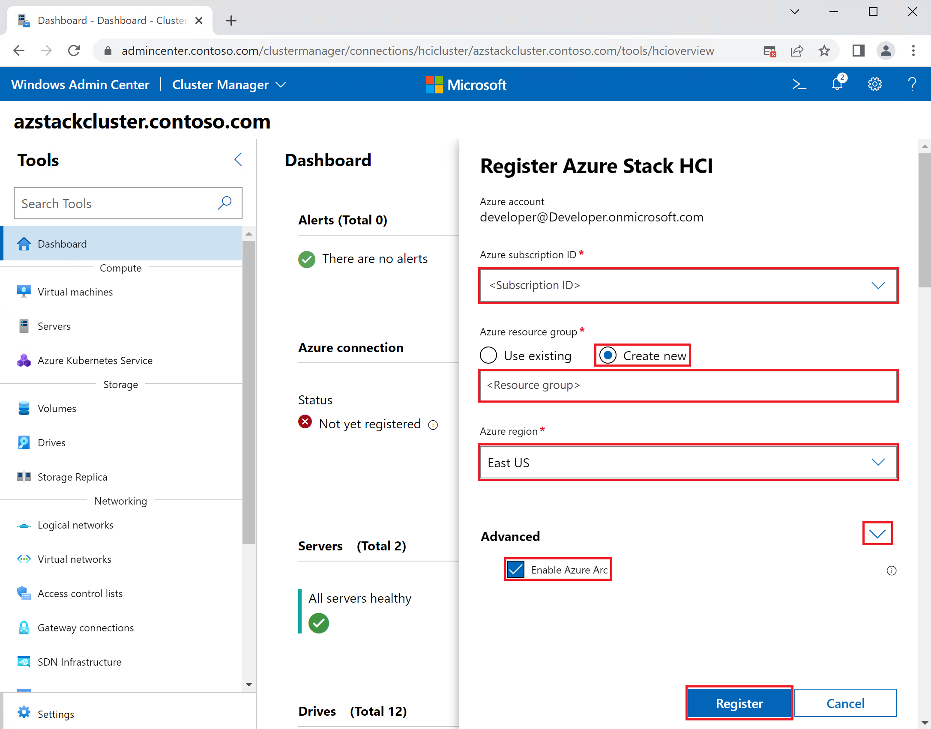Close the Dashboard browser tab
This screenshot has width=931, height=729.
tap(199, 20)
